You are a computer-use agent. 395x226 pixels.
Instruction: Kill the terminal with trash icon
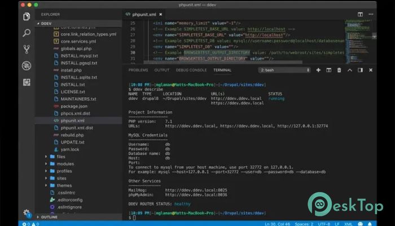click(339, 70)
